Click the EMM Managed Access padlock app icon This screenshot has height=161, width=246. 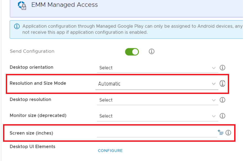[22, 5]
